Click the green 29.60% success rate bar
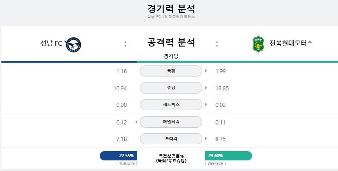This screenshot has height=171, width=338. (x=229, y=156)
